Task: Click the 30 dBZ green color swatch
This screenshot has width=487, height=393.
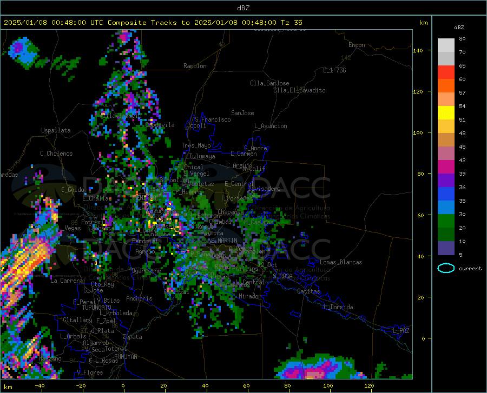Action: point(446,221)
